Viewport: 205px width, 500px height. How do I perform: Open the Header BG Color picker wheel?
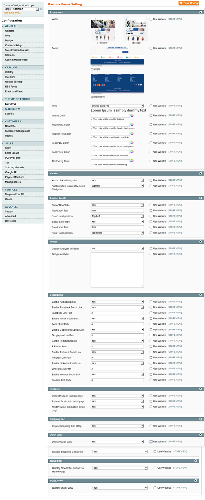coord(132,124)
